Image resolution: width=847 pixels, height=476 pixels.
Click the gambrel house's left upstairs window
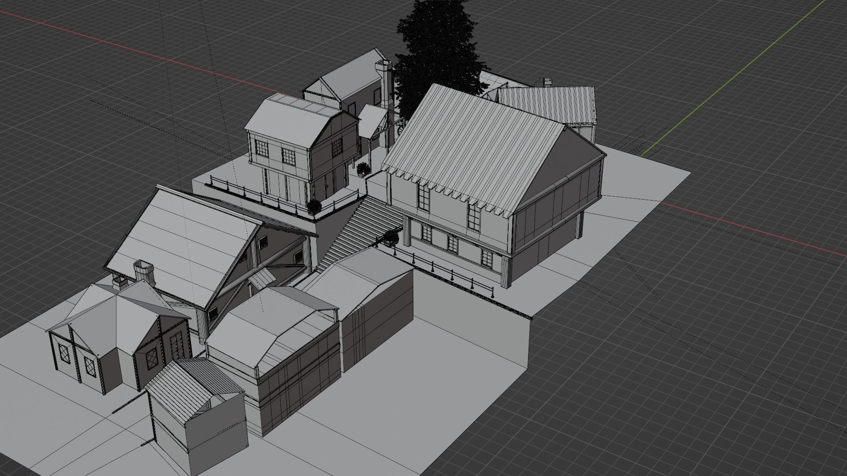[x=261, y=149]
